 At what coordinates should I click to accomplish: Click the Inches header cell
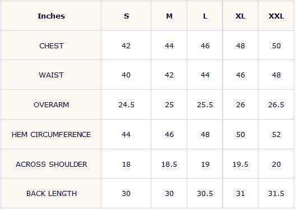tap(51, 16)
